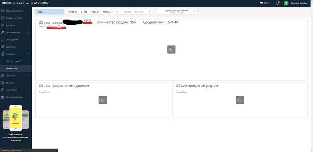
Task: Click the График работы sidebar icon
Action: click(x=2, y=18)
